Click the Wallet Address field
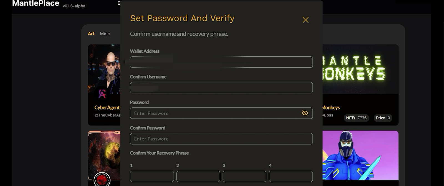Viewport: 444px width, 186px height. [221, 62]
